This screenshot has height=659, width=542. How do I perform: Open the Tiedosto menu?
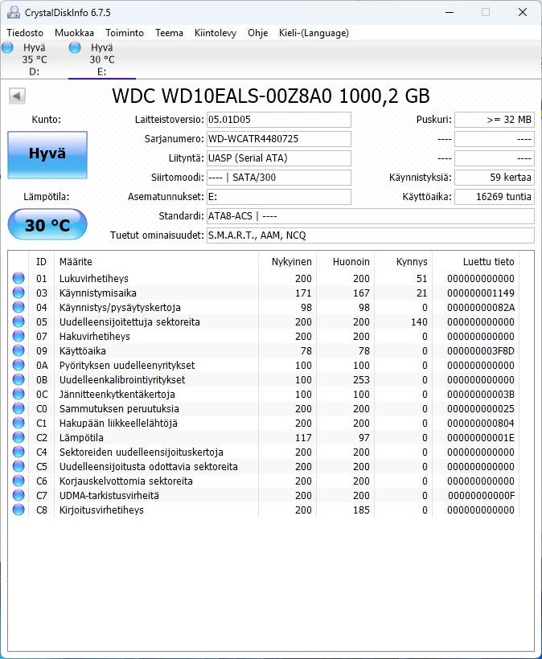(25, 33)
